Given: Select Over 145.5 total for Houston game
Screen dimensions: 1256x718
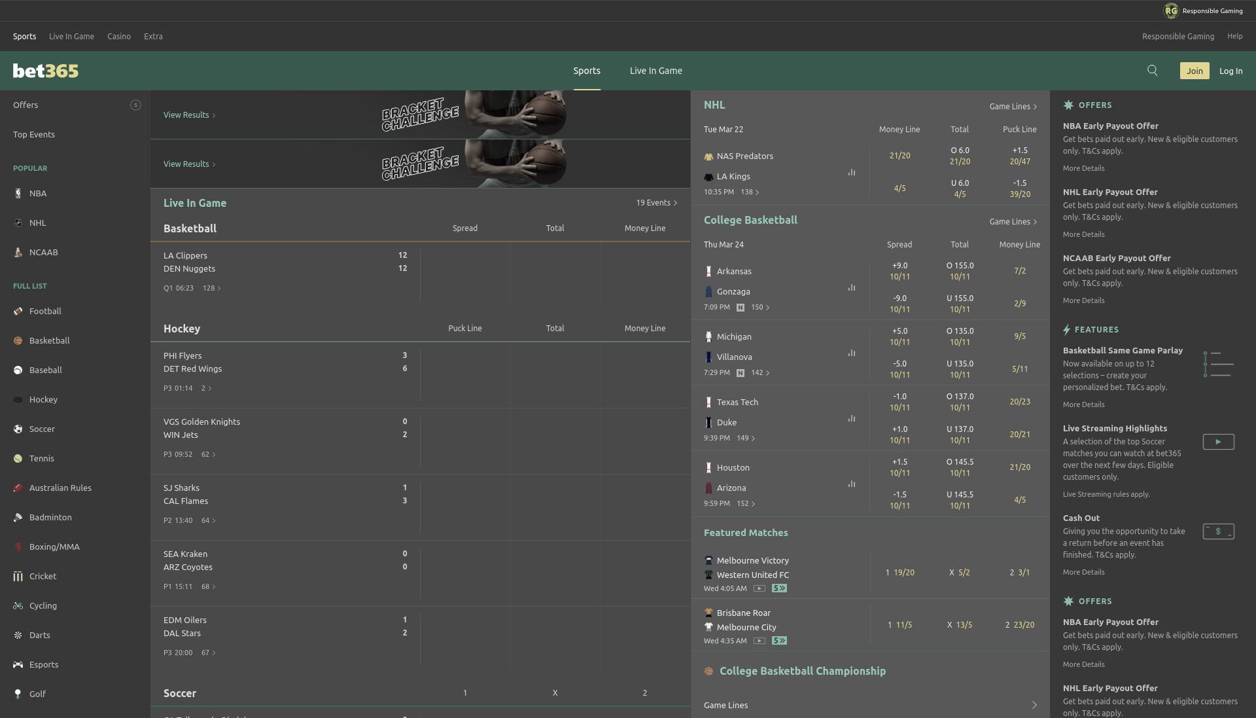Looking at the screenshot, I should click(960, 467).
